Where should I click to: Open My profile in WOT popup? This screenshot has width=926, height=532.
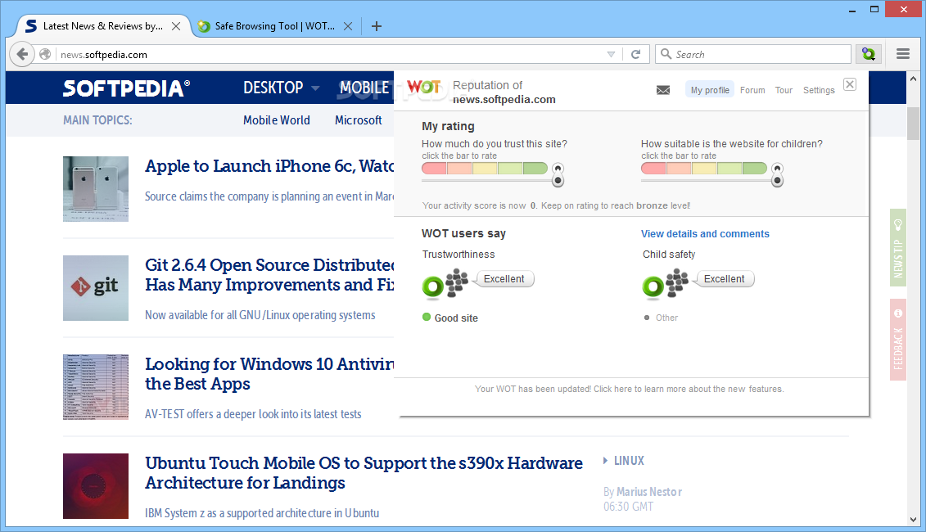click(710, 90)
